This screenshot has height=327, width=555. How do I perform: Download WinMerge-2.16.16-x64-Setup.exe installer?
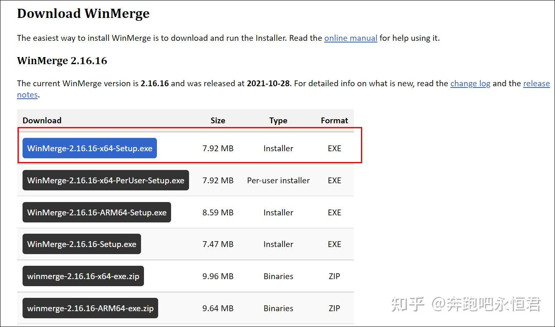click(x=90, y=148)
